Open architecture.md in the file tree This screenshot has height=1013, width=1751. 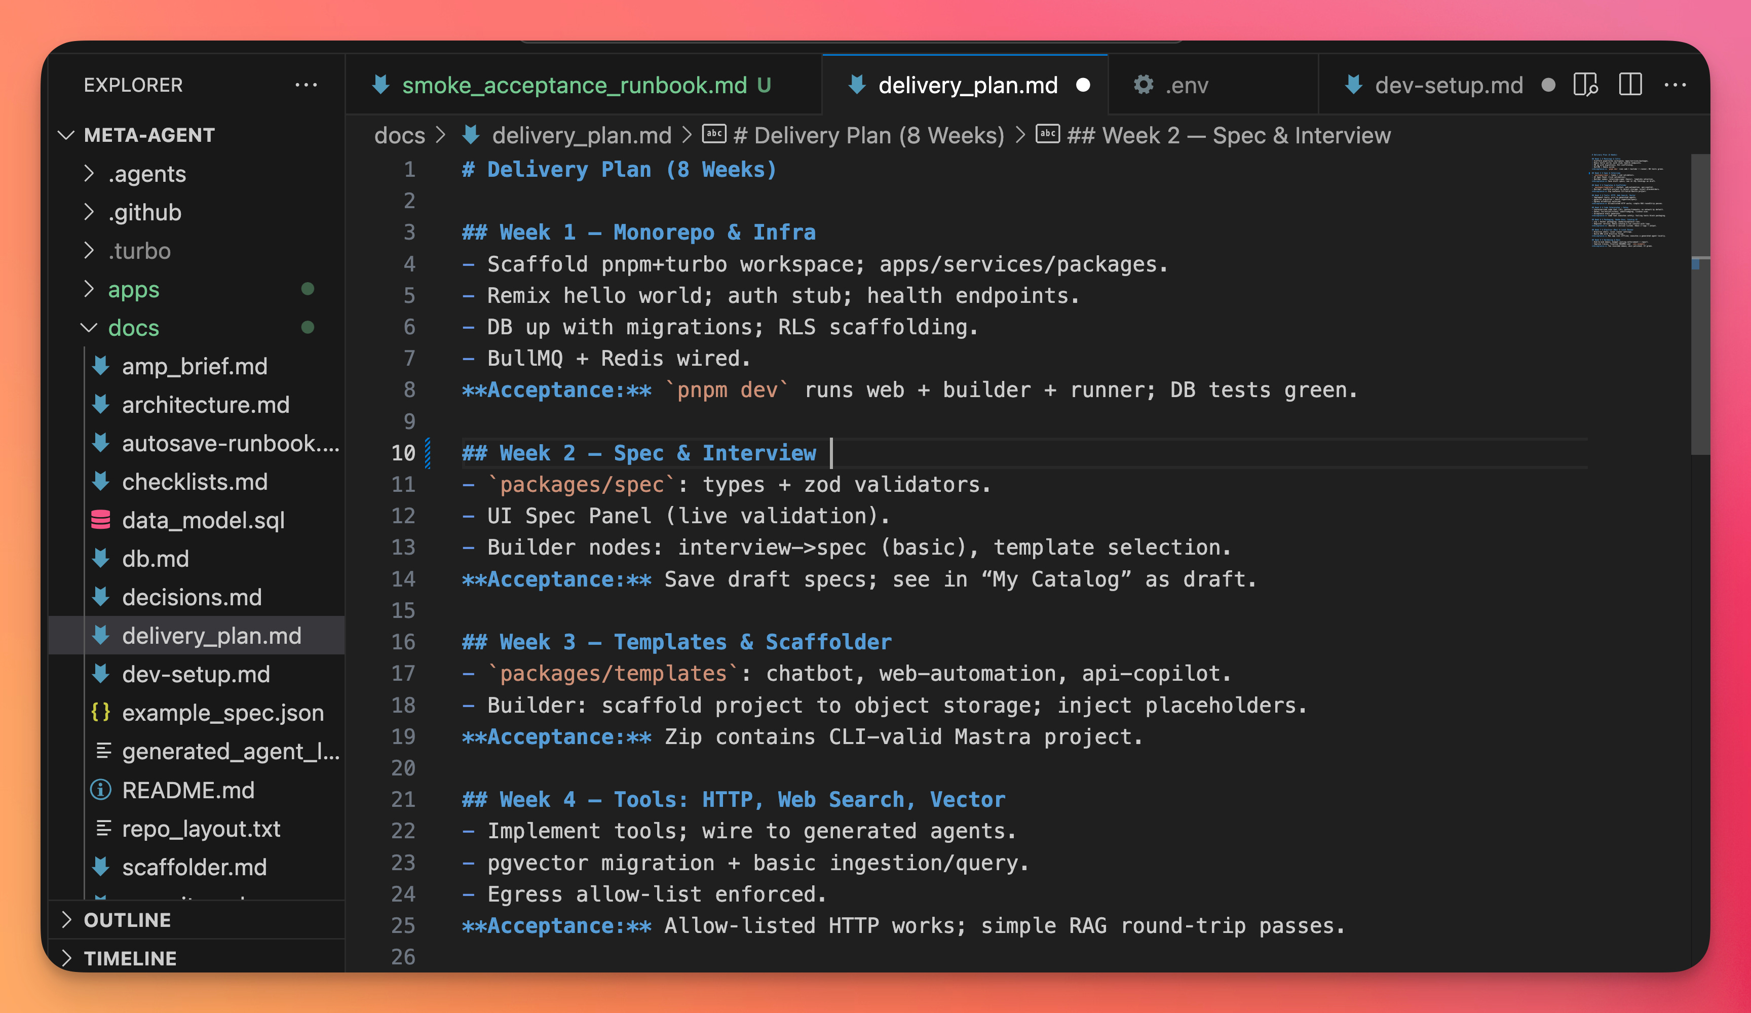coord(206,404)
